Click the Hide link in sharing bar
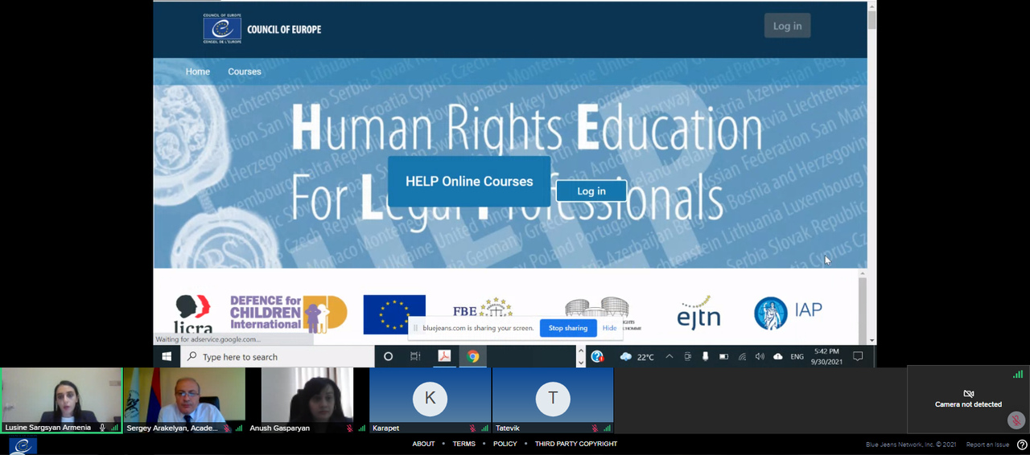Screen dimensions: 1030x455 pos(609,328)
